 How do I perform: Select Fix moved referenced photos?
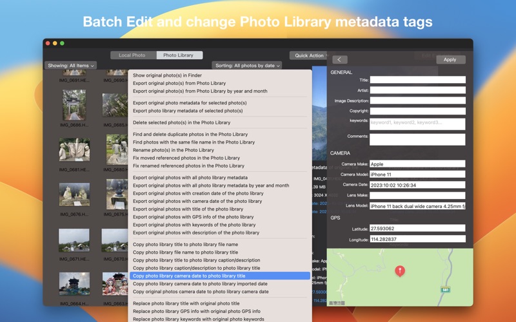pos(220,158)
